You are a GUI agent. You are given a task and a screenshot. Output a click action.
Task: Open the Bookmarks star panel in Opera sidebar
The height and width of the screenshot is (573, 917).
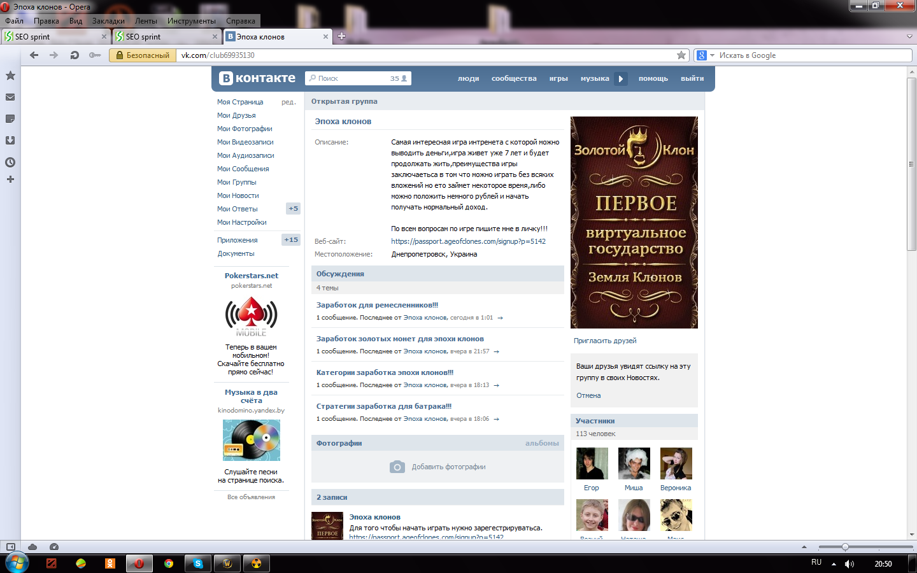point(10,76)
